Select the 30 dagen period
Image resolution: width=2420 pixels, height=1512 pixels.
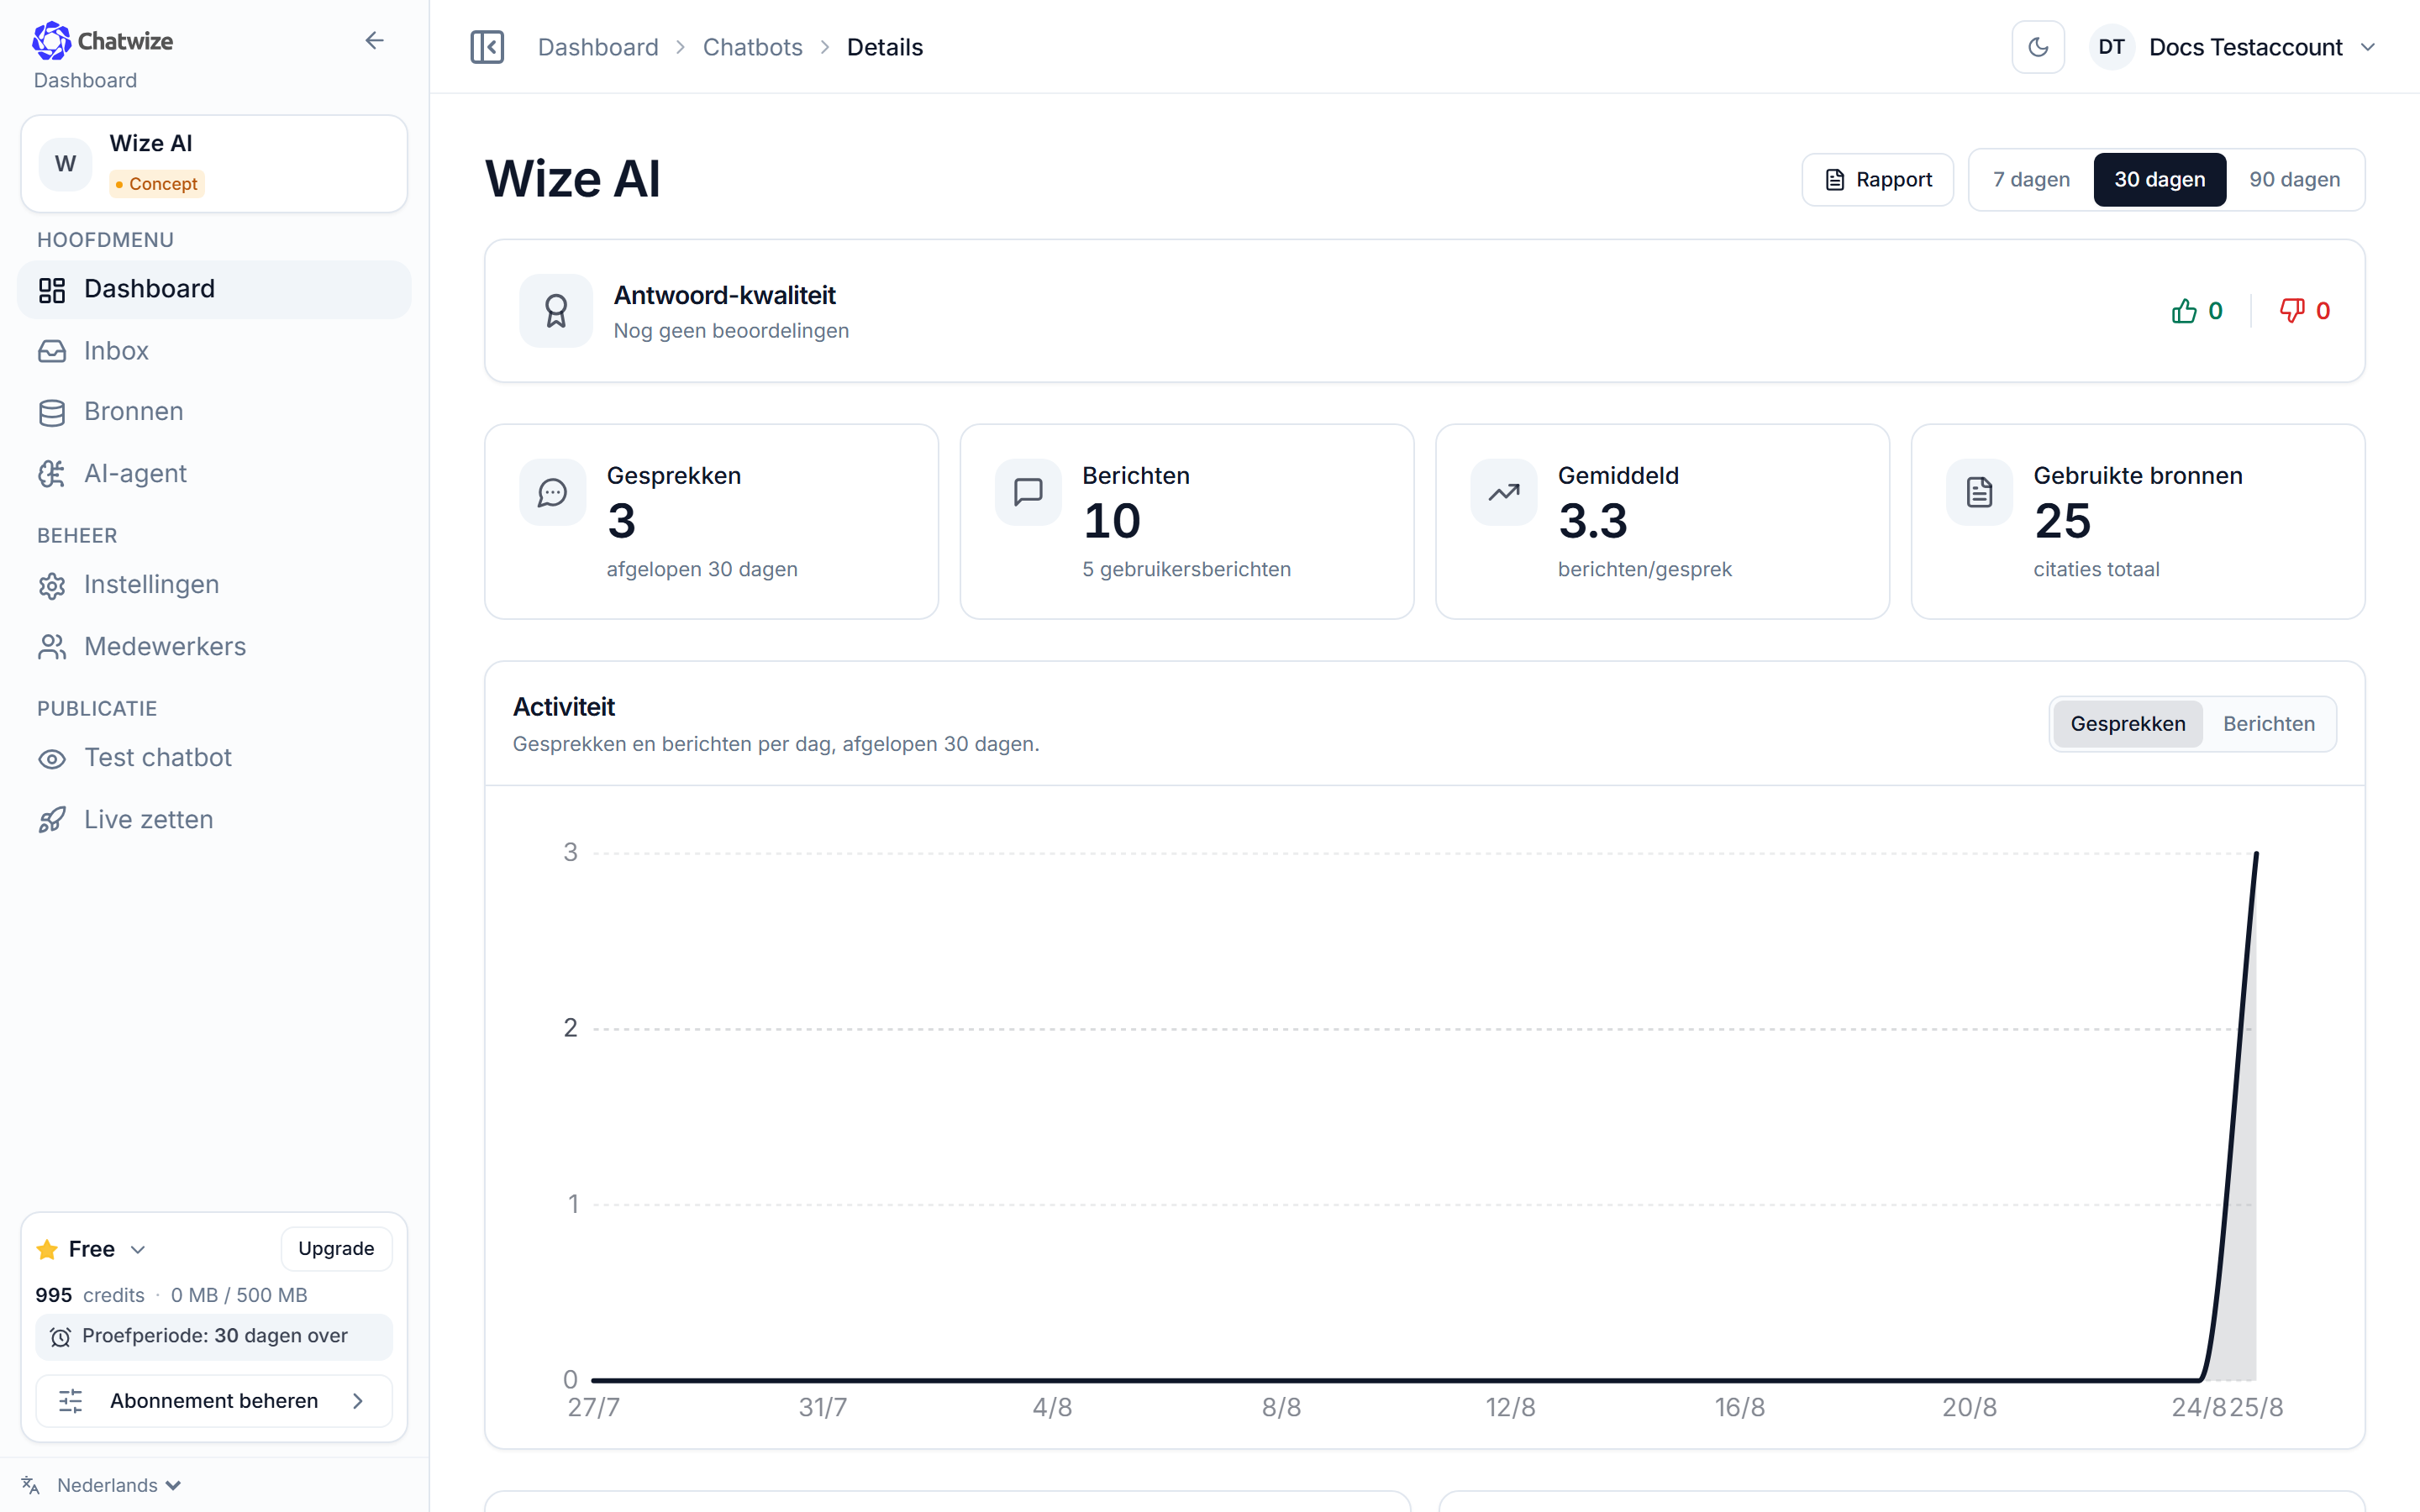point(2159,180)
